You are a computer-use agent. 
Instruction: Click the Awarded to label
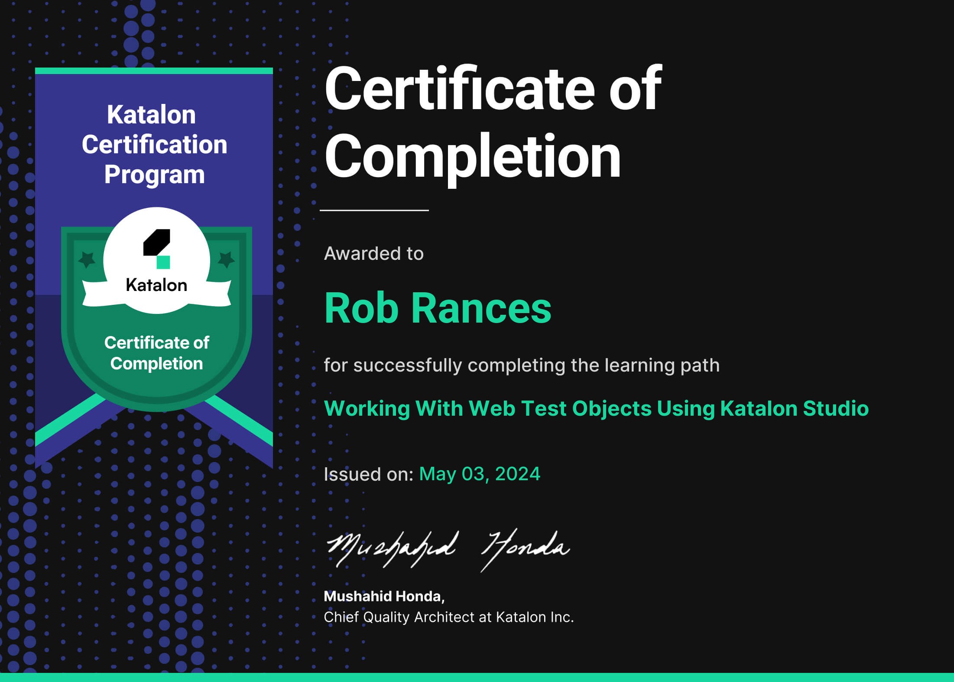point(373,254)
